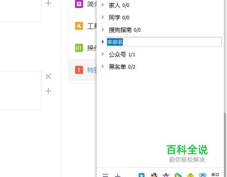Screen dimensions: 227x177
Task: Select the 公众号 1/1 group row
Action: coord(160,54)
